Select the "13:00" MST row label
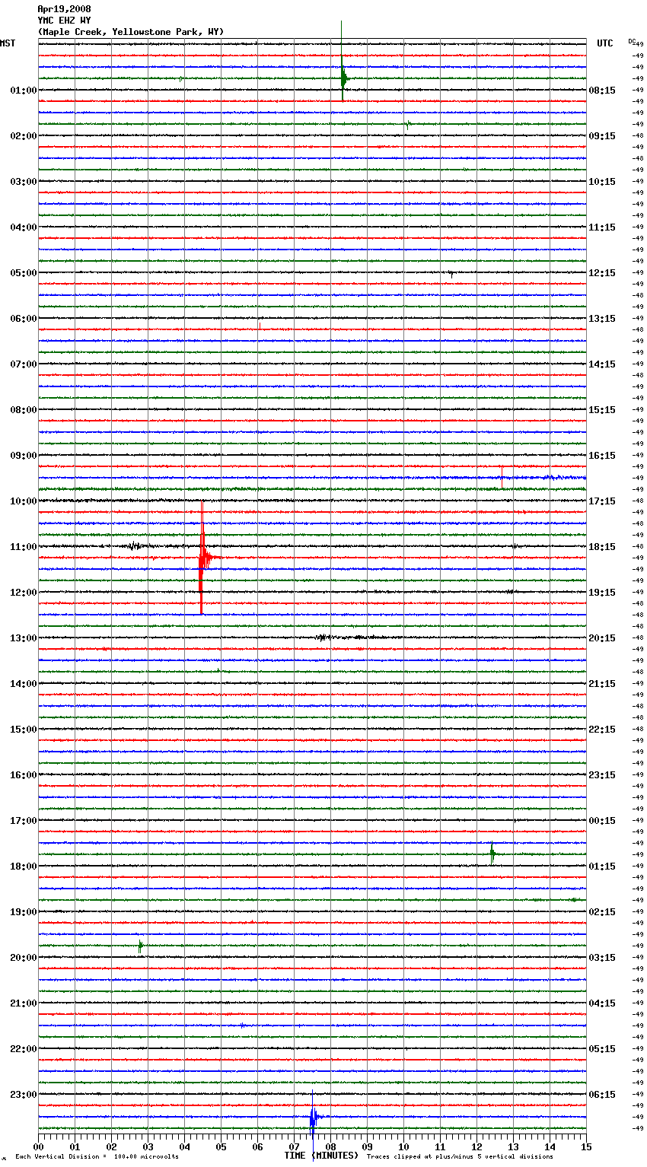 click(x=23, y=638)
